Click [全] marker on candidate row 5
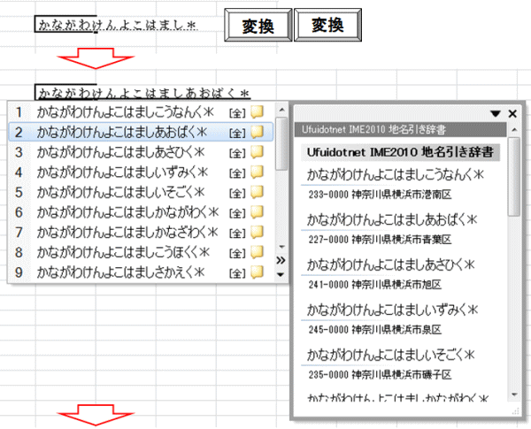Screen dimensions: 531x429 point(237,193)
